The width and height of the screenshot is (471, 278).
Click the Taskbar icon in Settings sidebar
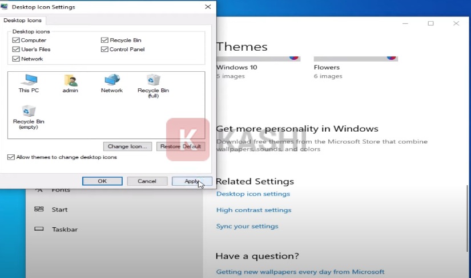39,229
